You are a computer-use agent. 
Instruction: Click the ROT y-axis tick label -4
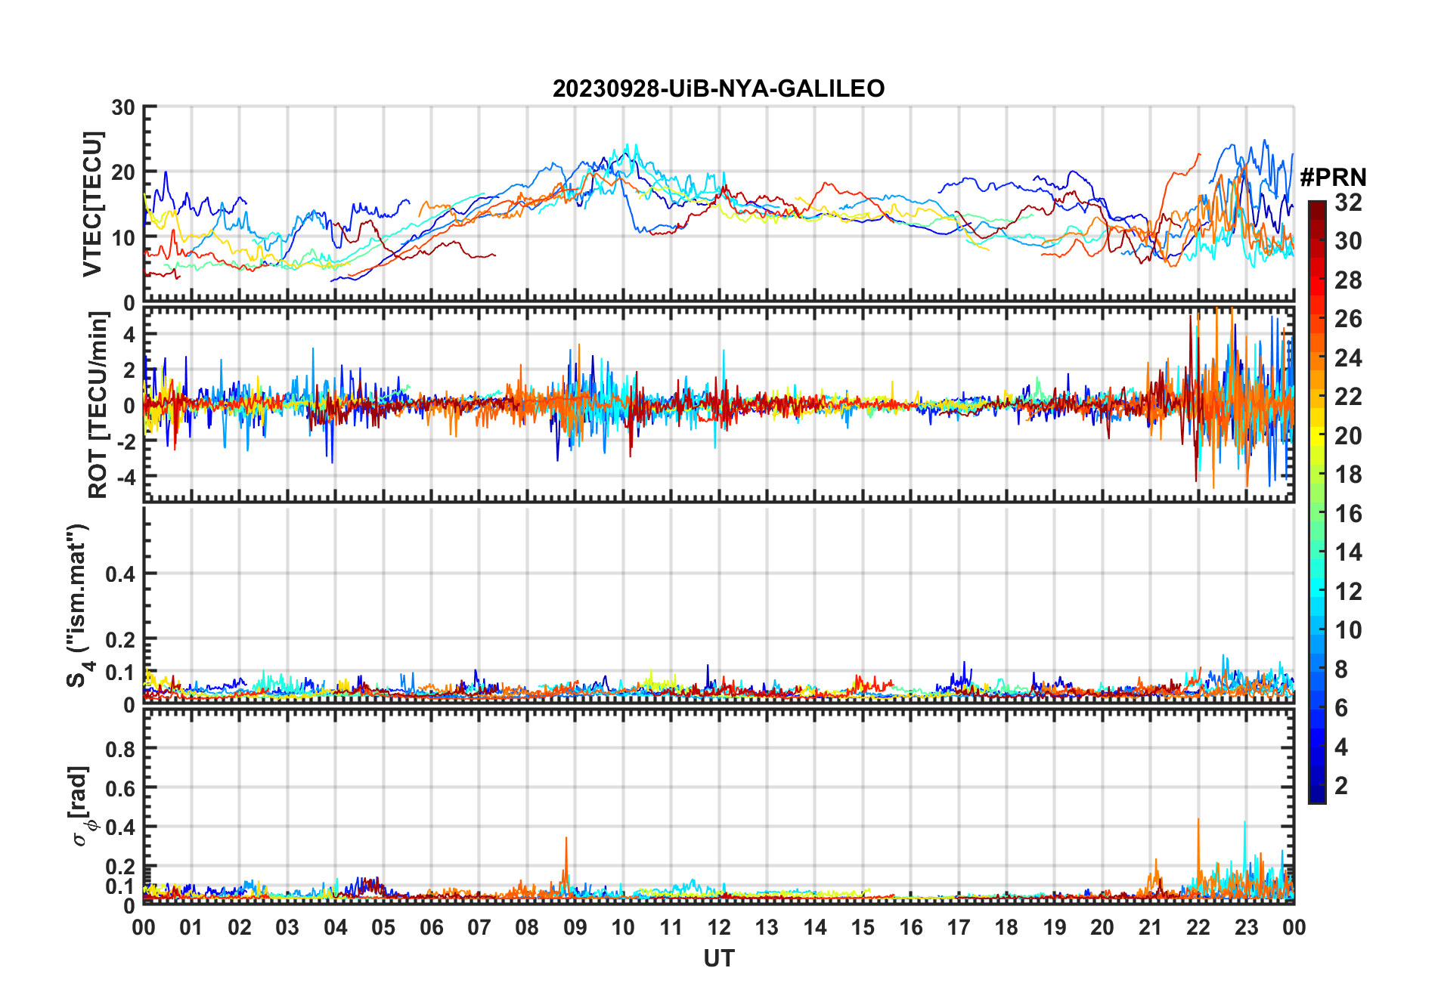pos(125,478)
